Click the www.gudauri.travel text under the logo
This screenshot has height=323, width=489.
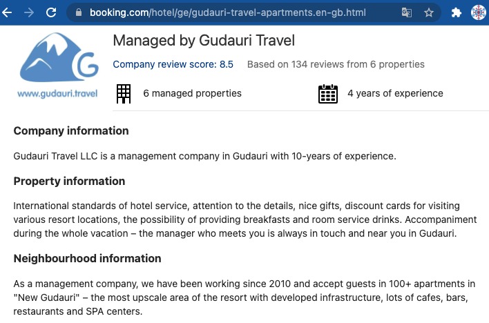pos(57,94)
